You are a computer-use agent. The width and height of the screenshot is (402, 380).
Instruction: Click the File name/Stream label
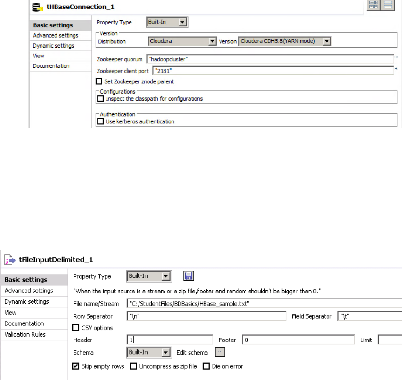96,304
